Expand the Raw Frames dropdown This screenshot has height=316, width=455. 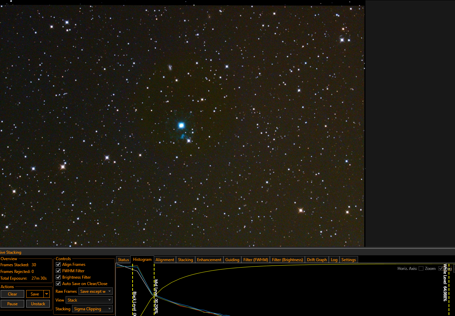[96, 291]
